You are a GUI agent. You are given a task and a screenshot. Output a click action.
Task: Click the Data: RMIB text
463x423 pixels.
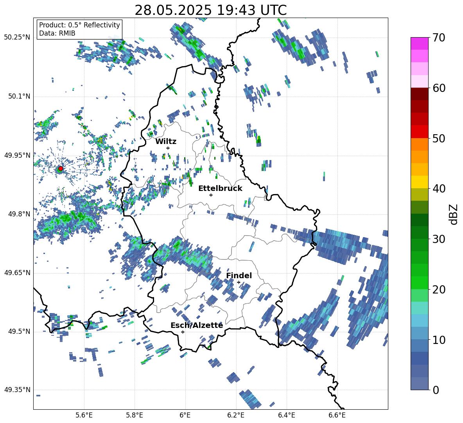click(57, 33)
